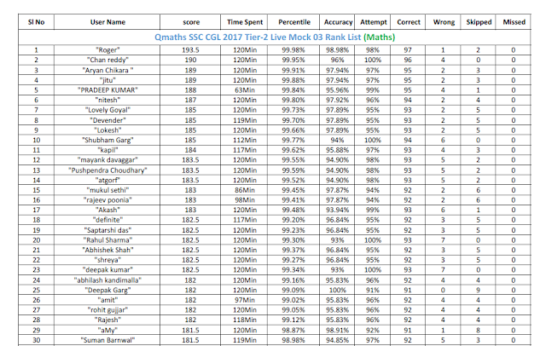Select the user name "rajeev poonia"

[x=107, y=200]
